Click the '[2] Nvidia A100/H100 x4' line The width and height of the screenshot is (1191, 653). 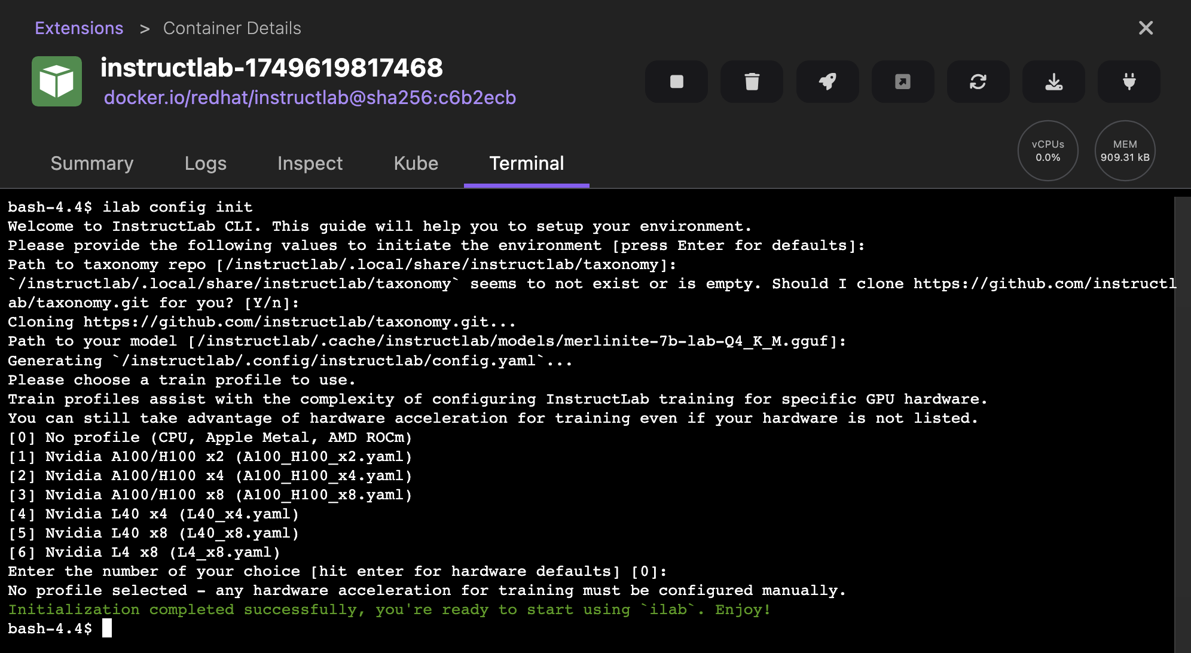[x=210, y=475]
